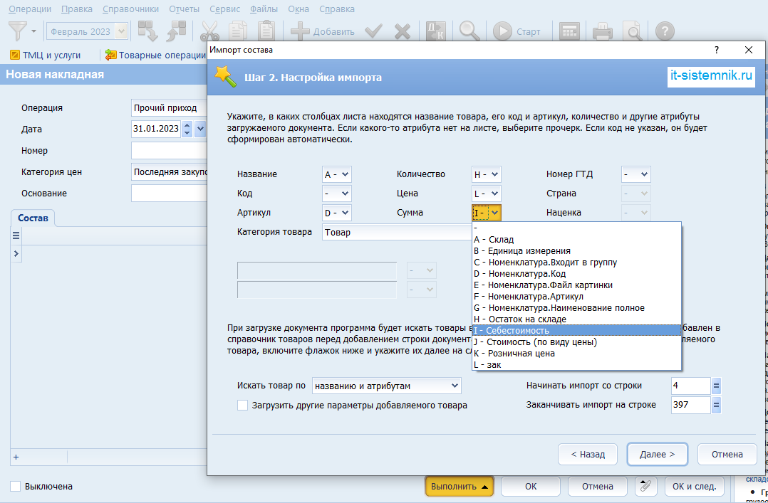The image size is (768, 503).
Task: Click the magnifier search icon in the toolbar
Action: click(469, 31)
